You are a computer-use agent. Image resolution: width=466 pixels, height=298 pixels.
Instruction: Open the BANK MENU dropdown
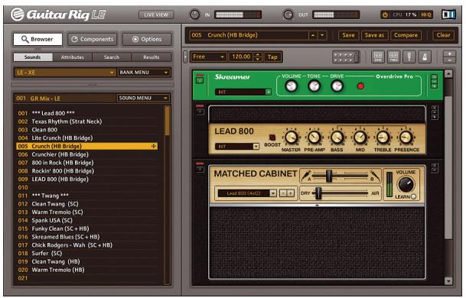144,72
